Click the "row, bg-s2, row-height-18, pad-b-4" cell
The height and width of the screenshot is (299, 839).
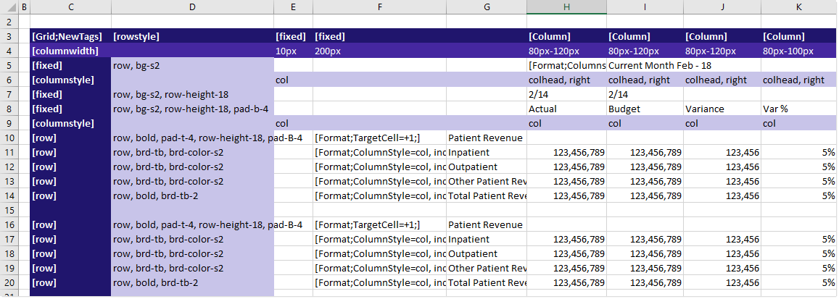[x=192, y=109]
